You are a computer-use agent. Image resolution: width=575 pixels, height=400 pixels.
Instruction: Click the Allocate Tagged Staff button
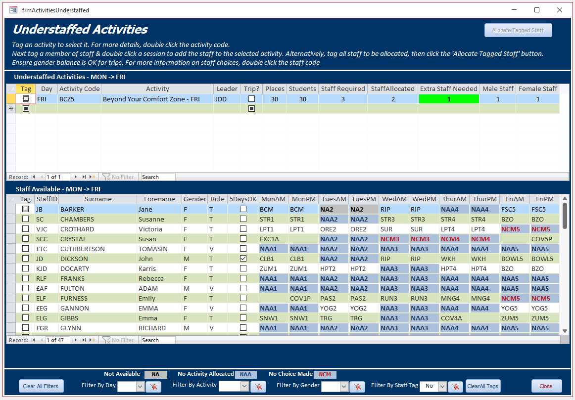518,30
